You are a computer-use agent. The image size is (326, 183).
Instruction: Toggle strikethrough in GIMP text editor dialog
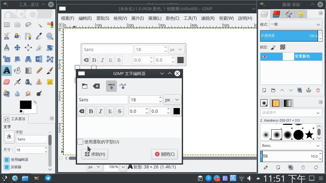tap(120, 111)
